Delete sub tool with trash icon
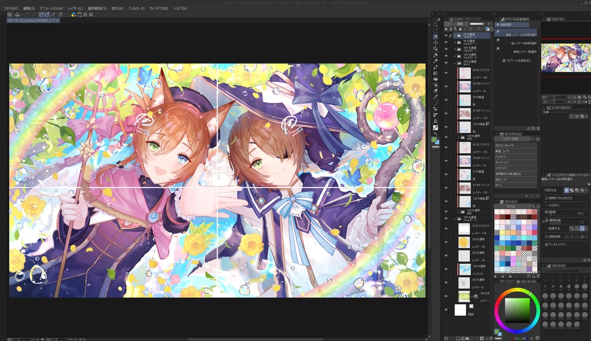 [538, 129]
